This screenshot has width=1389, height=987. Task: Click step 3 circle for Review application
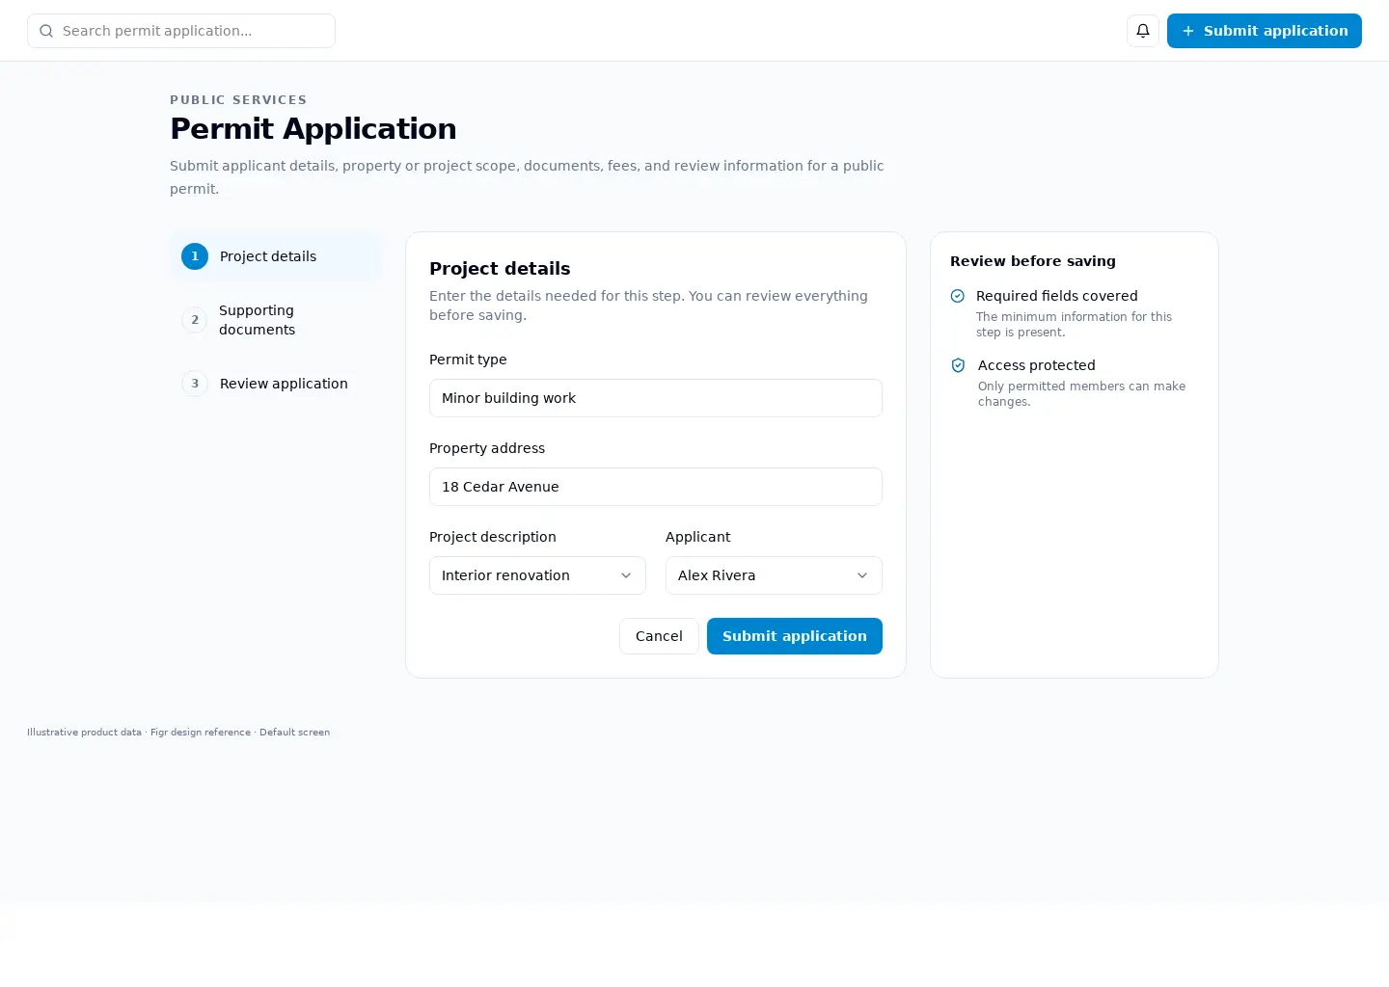[x=195, y=384]
